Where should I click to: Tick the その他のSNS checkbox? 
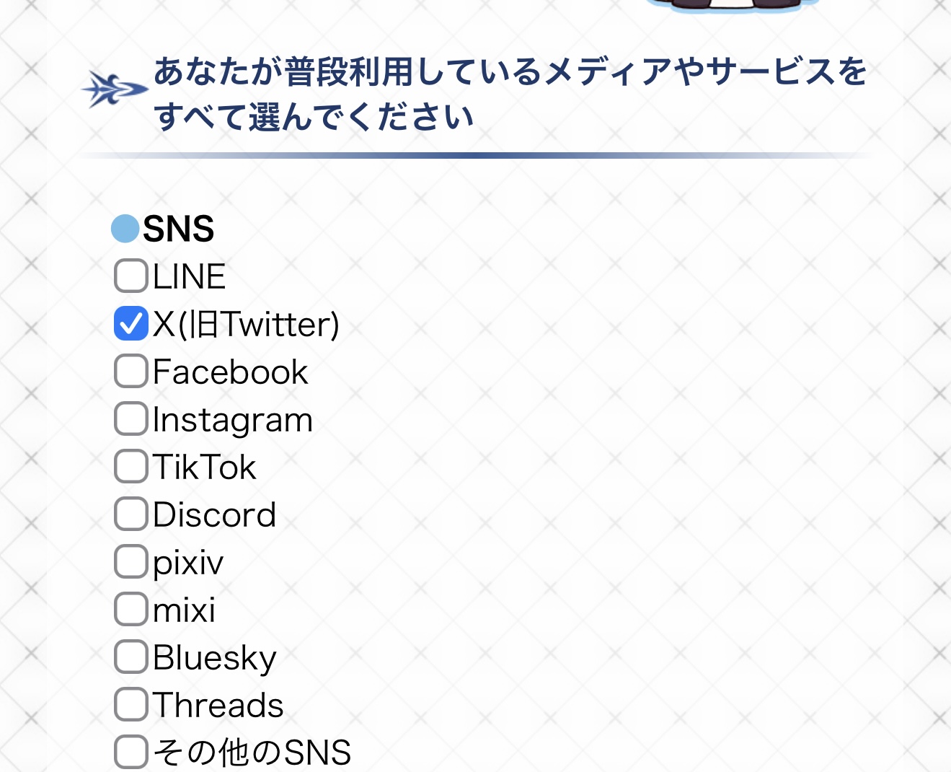[131, 752]
